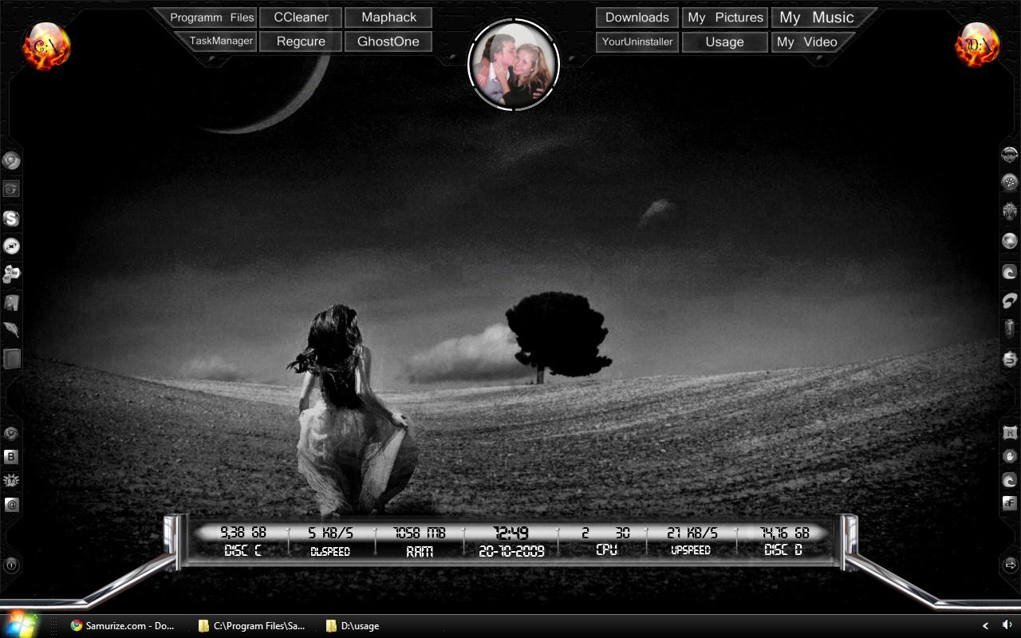Click the volume speaker tray icon
The width and height of the screenshot is (1021, 638).
coord(1007,625)
